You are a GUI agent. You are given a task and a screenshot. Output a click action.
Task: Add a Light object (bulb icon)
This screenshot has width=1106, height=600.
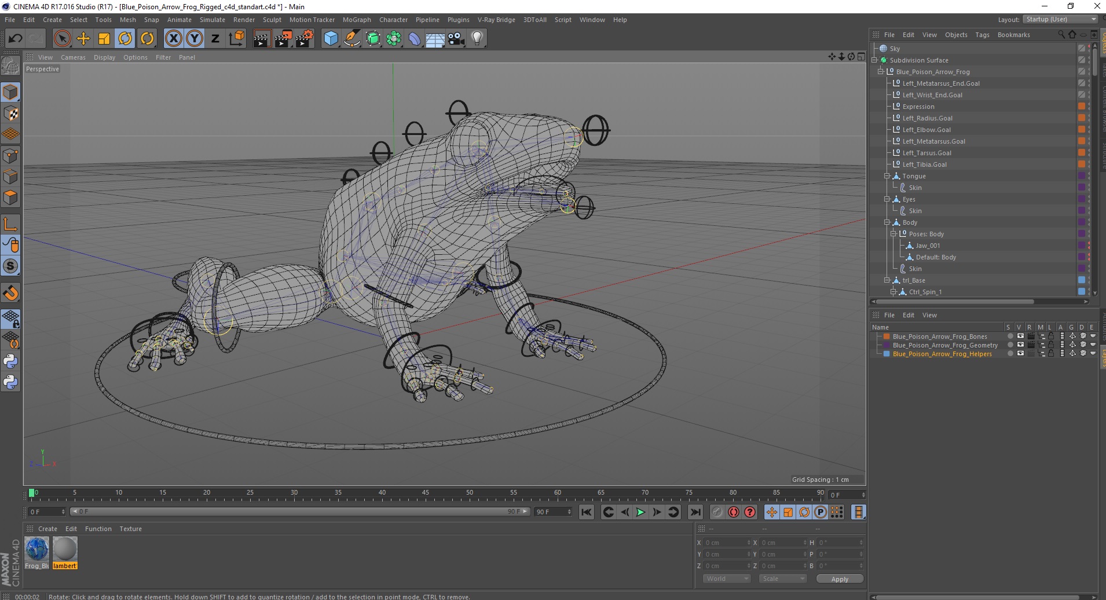click(x=477, y=39)
